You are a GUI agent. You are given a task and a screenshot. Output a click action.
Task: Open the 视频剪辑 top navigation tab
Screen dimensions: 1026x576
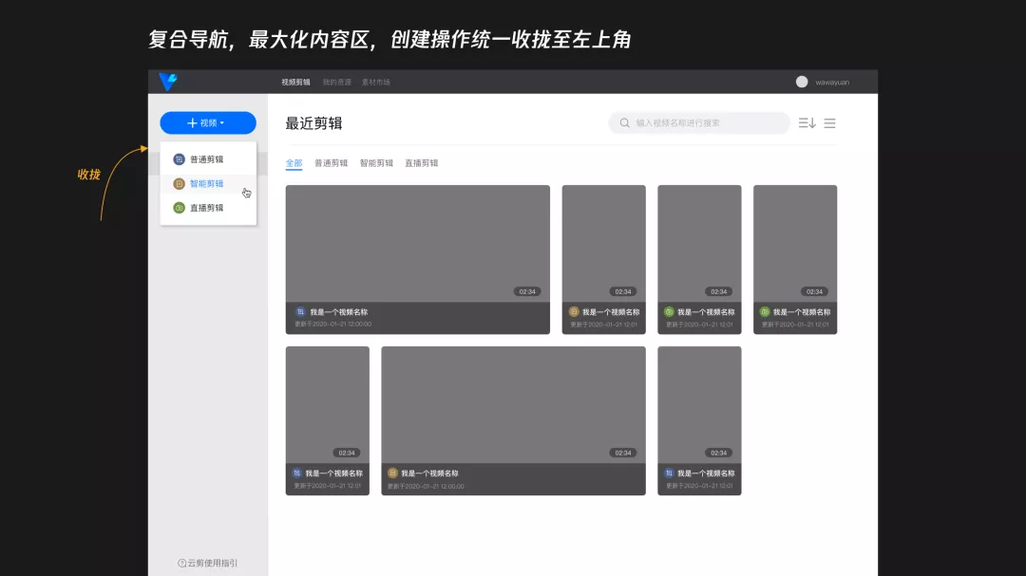295,83
